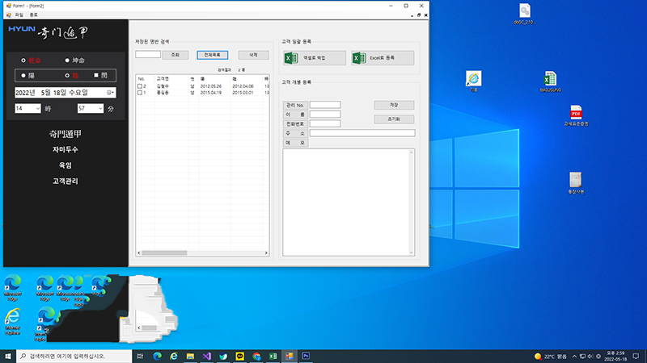Viewport: 647px width, 363px height.
Task: Select the 陰 radio button
Action: pos(67,76)
